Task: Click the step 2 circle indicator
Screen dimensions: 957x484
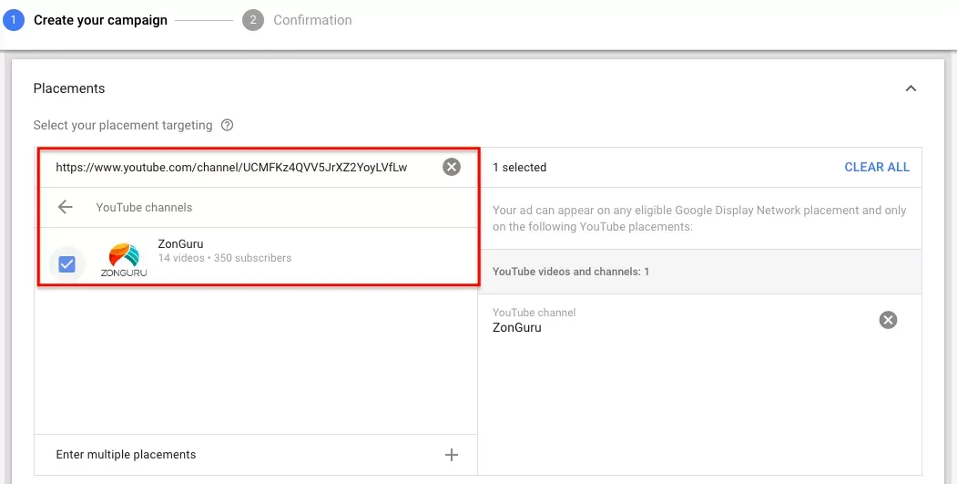Action: click(252, 20)
